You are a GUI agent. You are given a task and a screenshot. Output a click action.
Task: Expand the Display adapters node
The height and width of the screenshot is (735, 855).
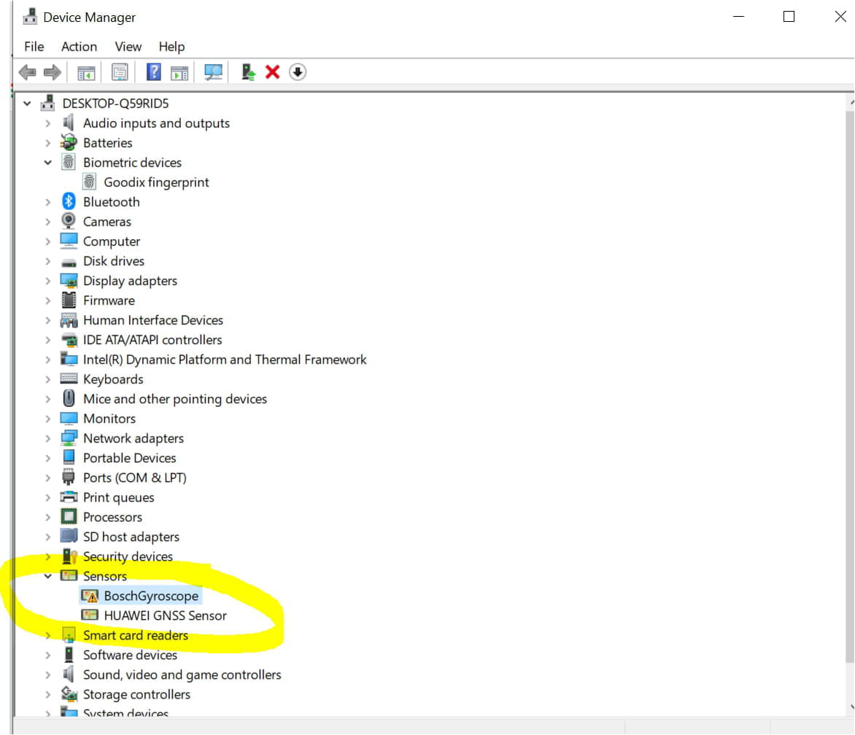pos(48,281)
